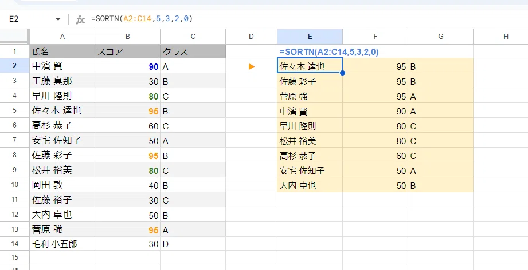The width and height of the screenshot is (528, 270).
Task: Click the blue score 90 in column B
Action: pyautogui.click(x=128, y=66)
